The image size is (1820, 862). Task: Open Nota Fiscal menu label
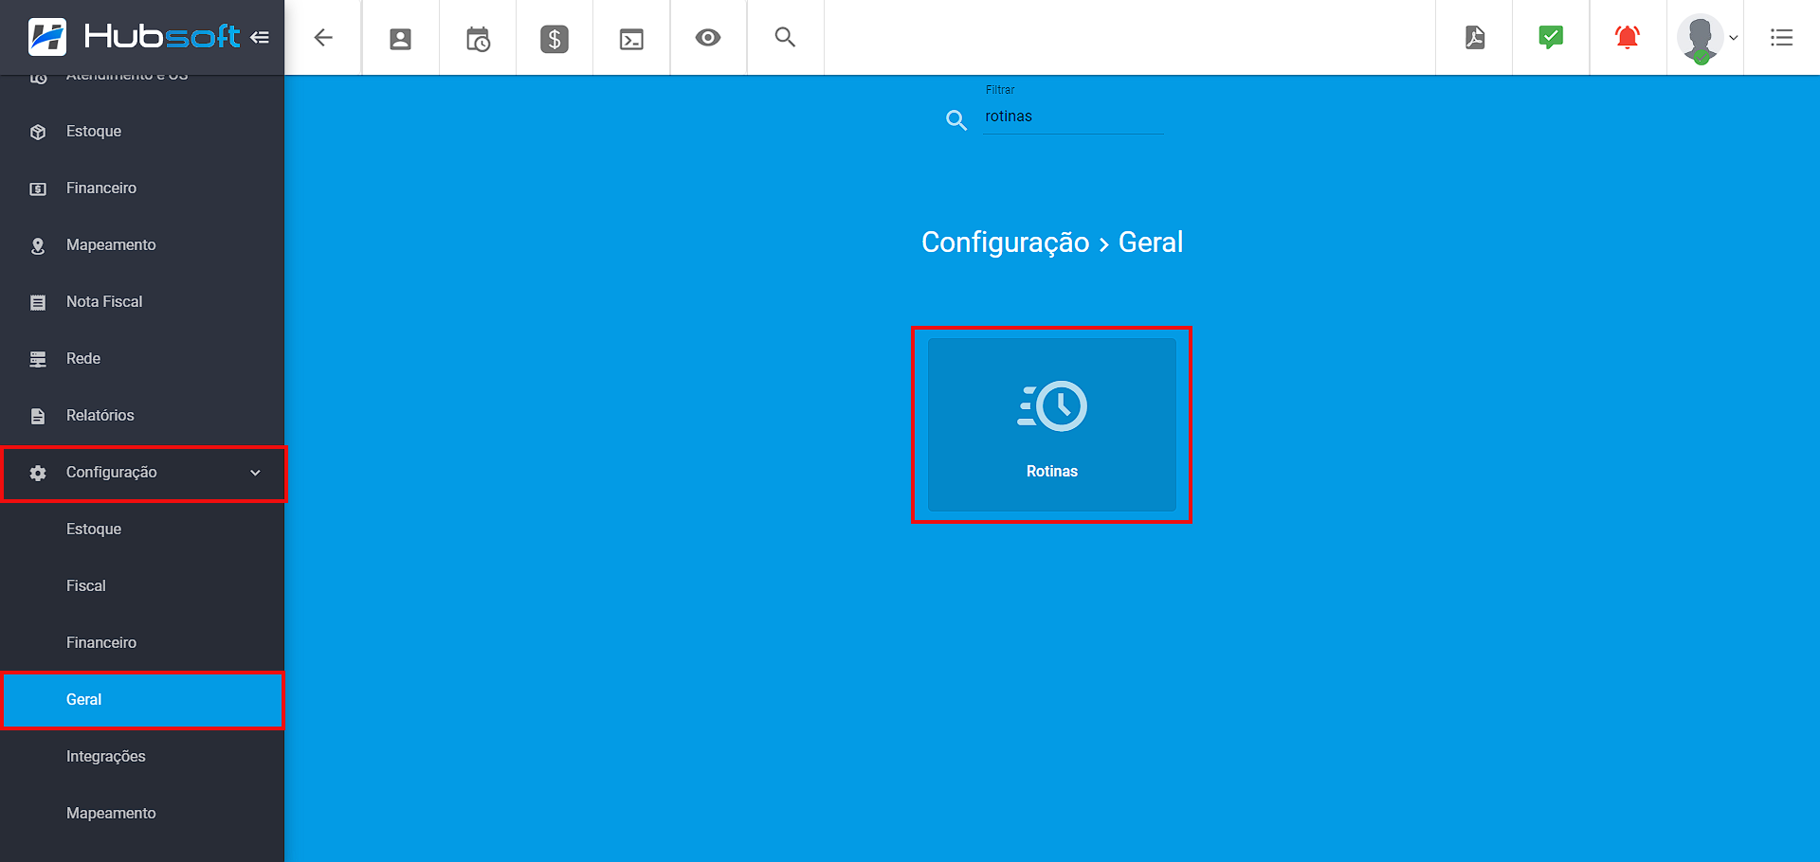point(104,301)
